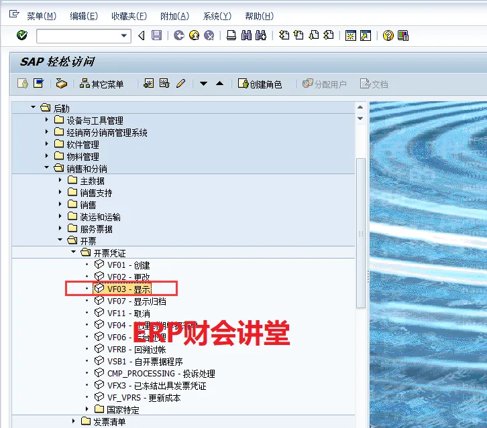
Task: Click the SAP Menu icon
Action: (x=39, y=84)
